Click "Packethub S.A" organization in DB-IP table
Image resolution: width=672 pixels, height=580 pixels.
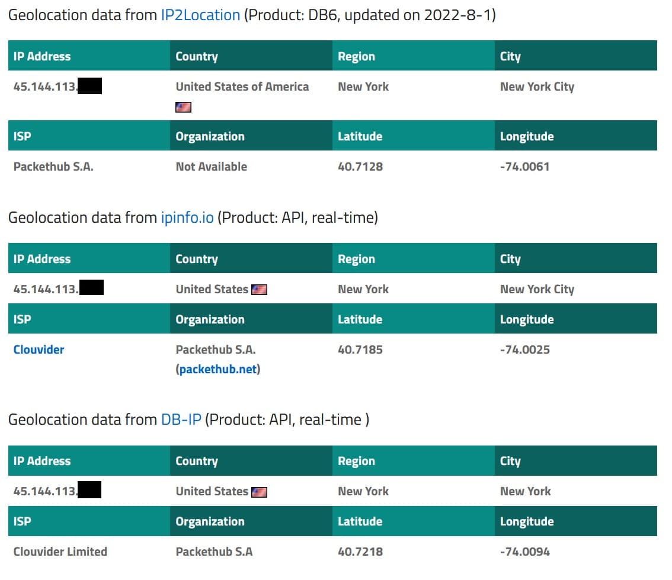click(x=214, y=552)
